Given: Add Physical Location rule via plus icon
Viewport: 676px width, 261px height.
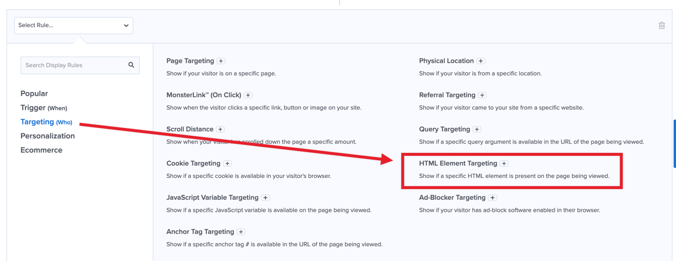Looking at the screenshot, I should 481,61.
